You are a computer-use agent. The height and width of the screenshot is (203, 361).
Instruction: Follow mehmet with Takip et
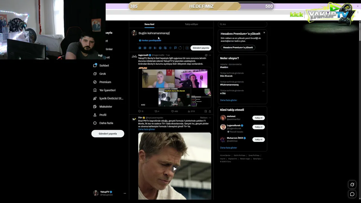258,118
